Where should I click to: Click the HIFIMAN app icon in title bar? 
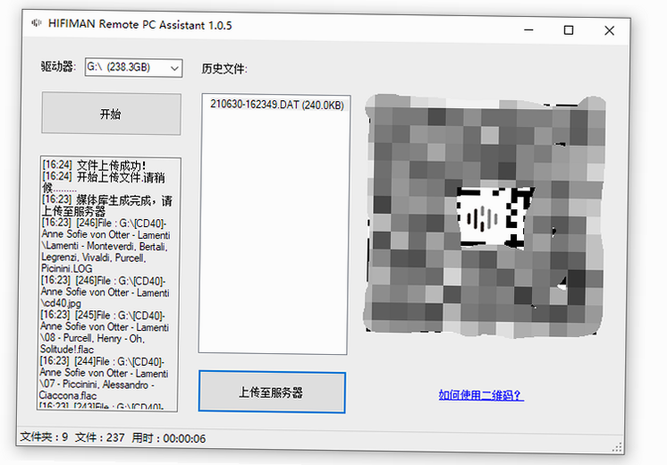pos(36,22)
